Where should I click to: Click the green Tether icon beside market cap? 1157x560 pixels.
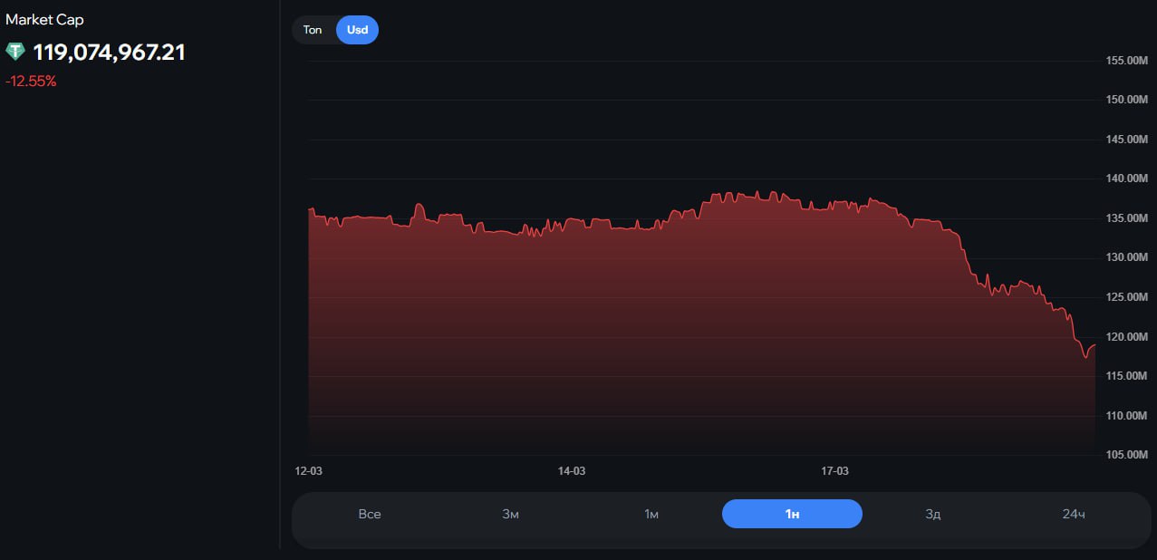(15, 52)
